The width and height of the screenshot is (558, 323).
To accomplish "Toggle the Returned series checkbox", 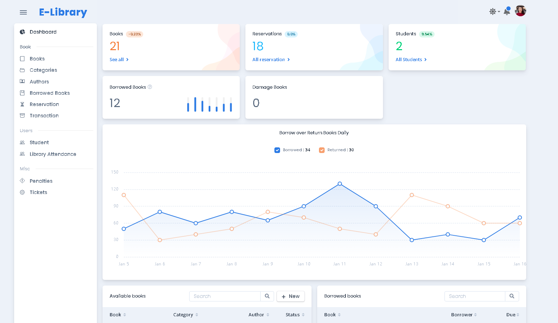I will [322, 150].
